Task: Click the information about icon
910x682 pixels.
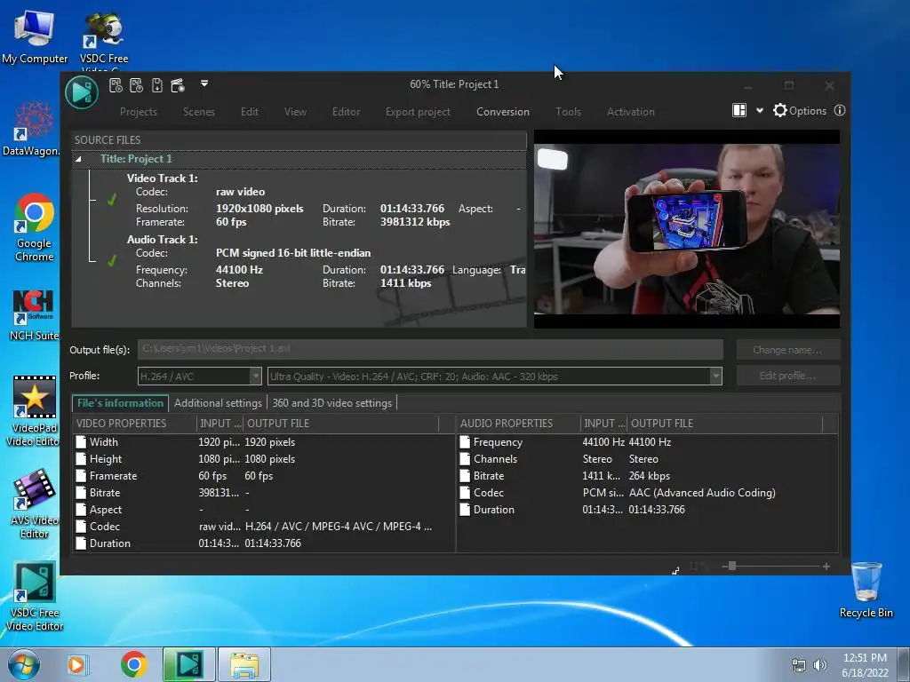Action: tap(839, 110)
